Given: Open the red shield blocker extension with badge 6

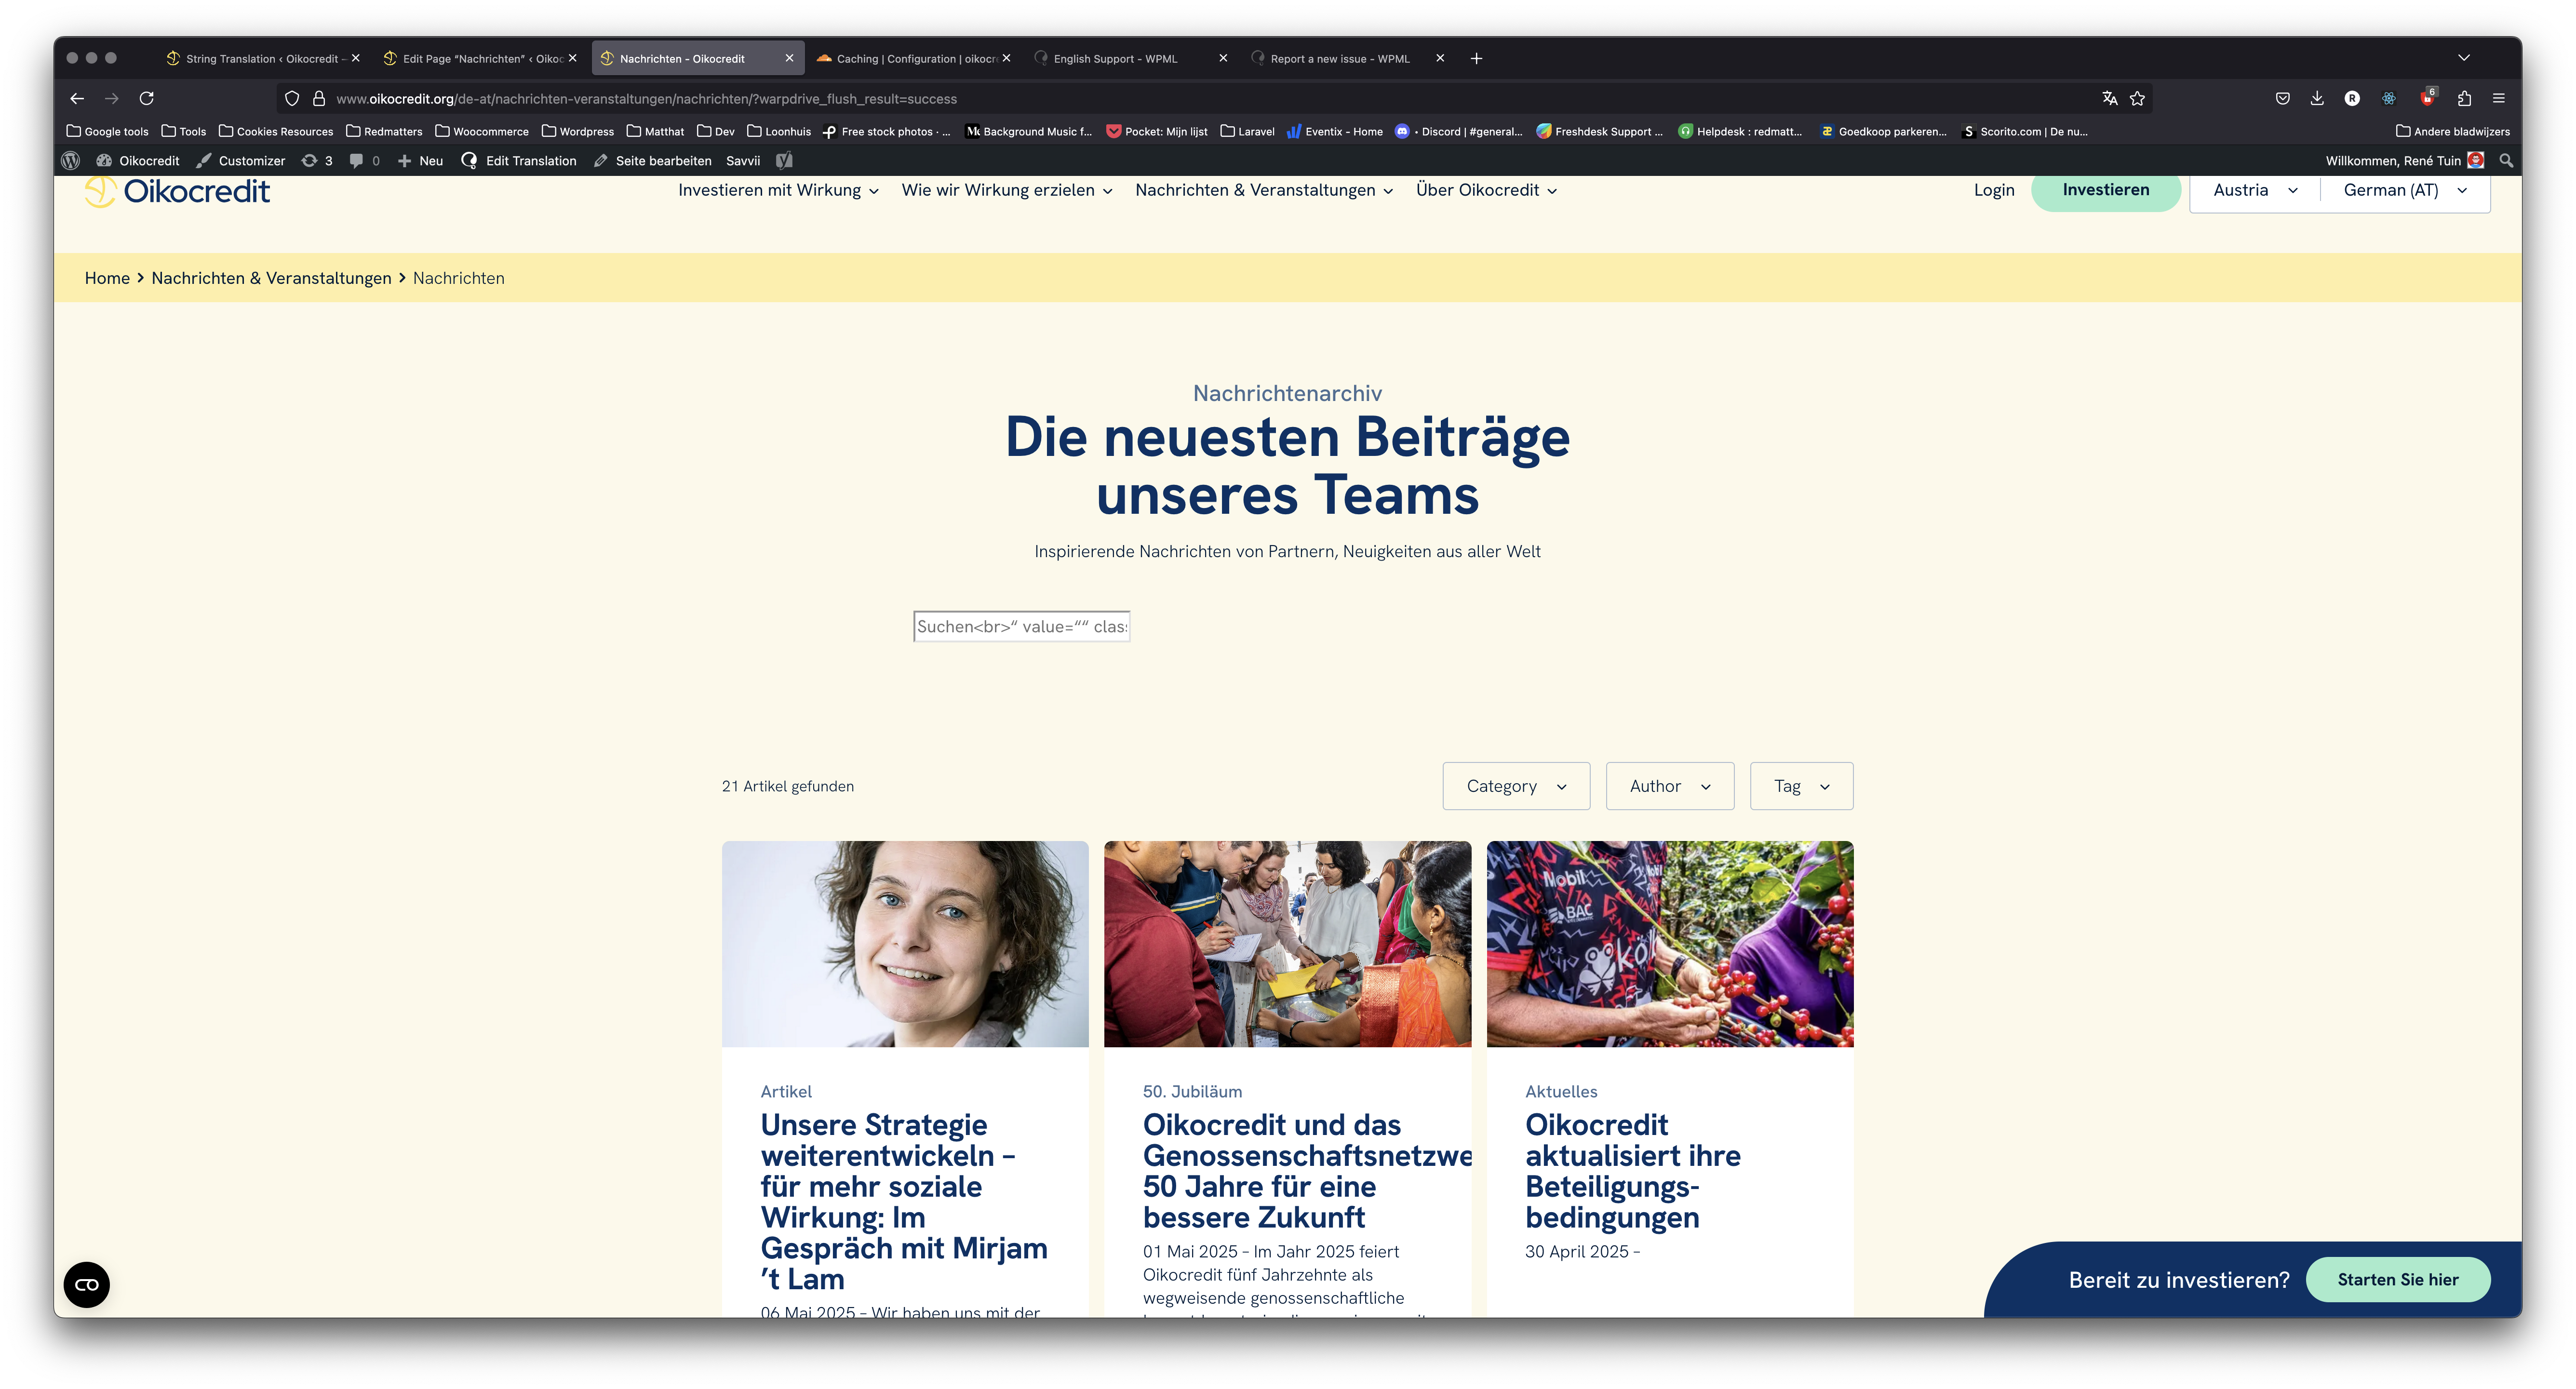Looking at the screenshot, I should point(2427,97).
